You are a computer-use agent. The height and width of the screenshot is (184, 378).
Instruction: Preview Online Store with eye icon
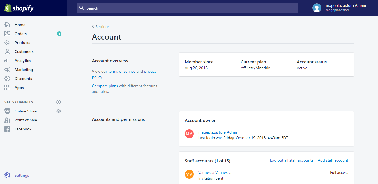(59, 111)
